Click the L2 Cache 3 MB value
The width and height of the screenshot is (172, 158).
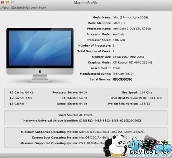click(x=29, y=98)
